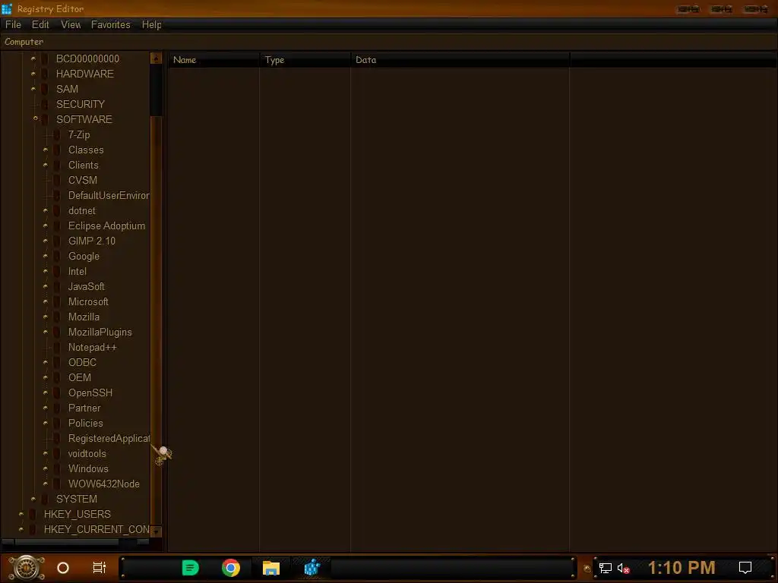Open the Cortana circle on taskbar
This screenshot has width=778, height=583.
tap(63, 568)
